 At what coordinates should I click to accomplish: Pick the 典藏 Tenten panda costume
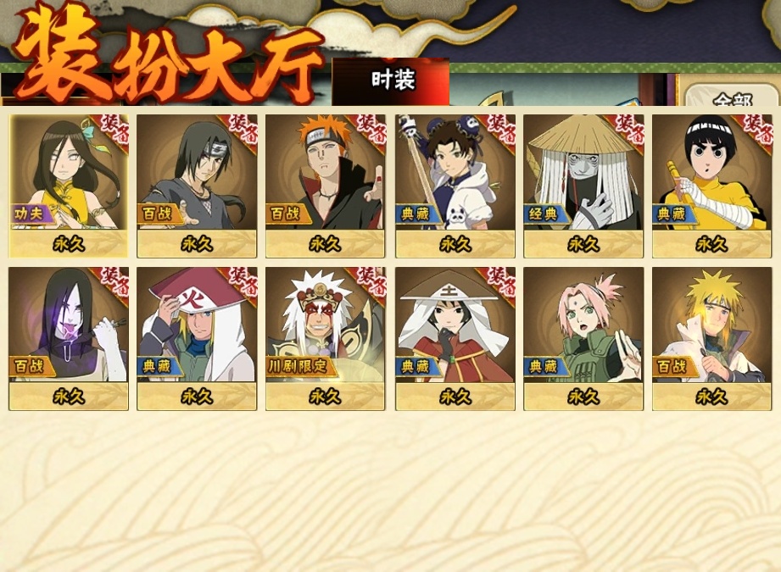coord(455,186)
